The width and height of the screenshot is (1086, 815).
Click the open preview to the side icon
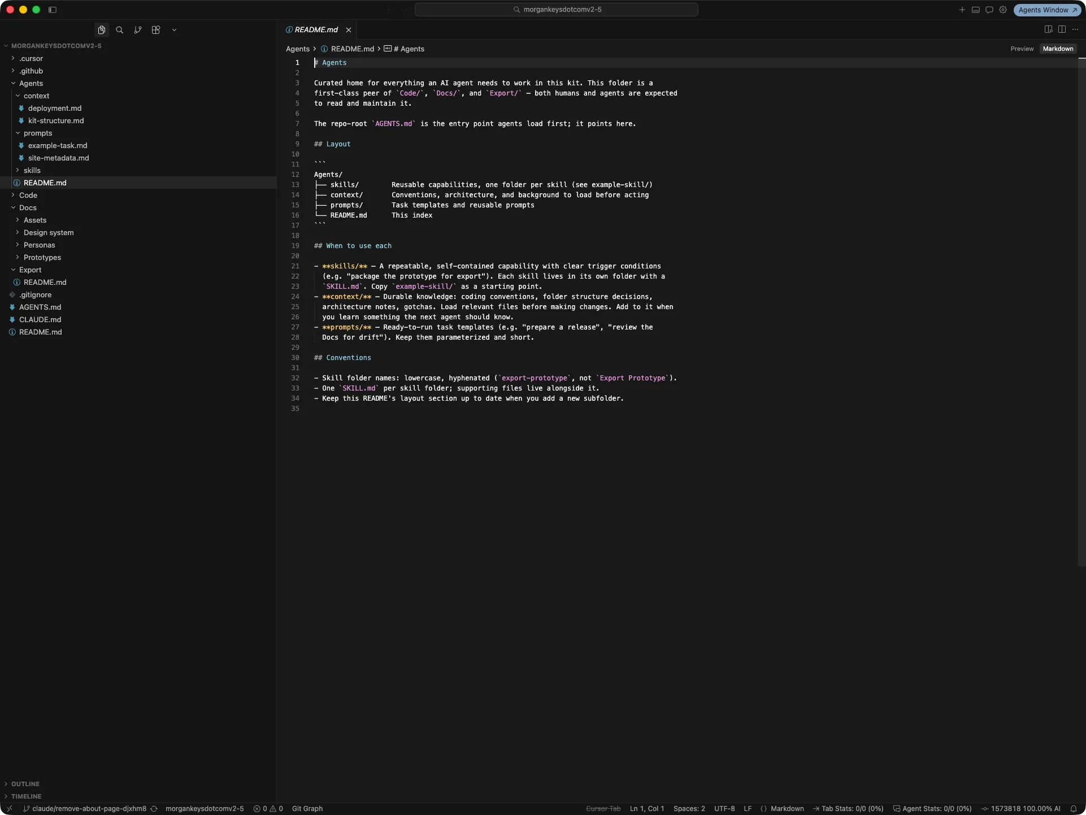coord(1048,29)
